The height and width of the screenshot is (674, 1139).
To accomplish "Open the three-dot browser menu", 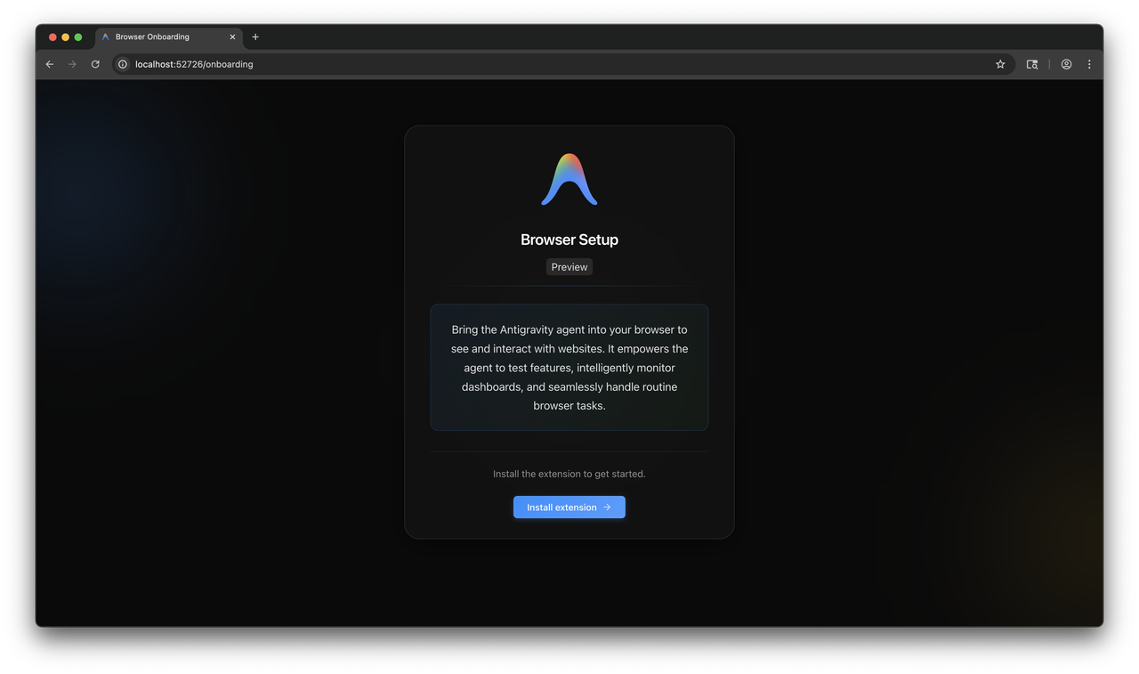I will [x=1089, y=64].
